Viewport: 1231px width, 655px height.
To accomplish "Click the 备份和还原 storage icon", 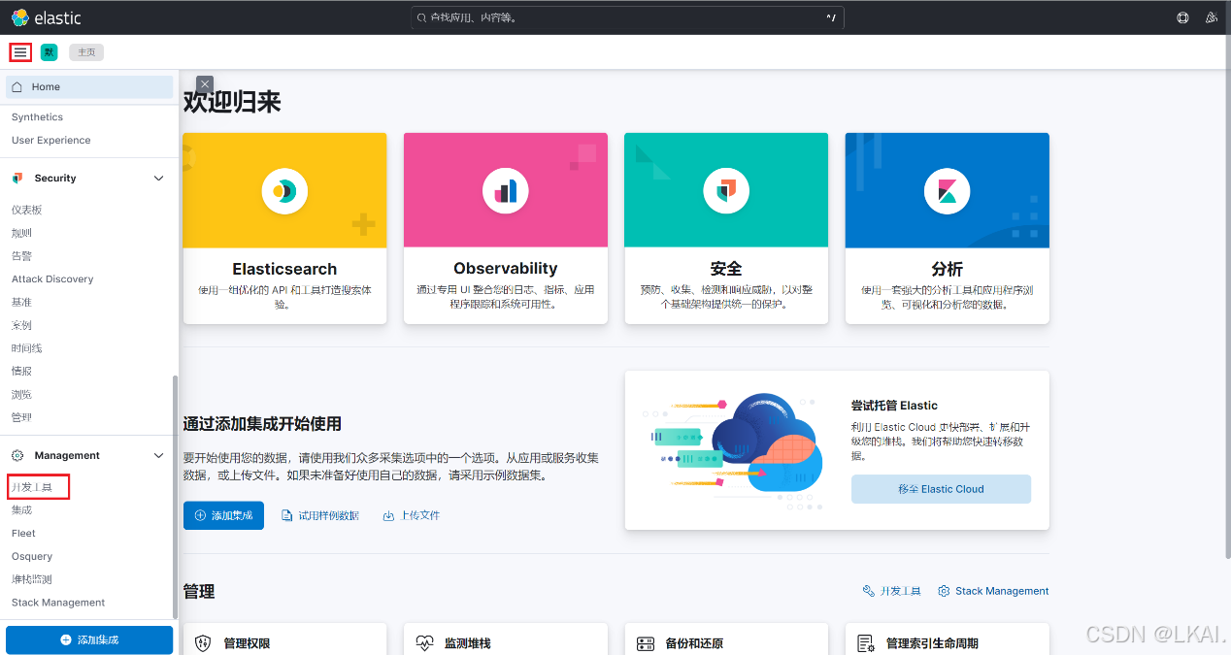I will (x=646, y=643).
